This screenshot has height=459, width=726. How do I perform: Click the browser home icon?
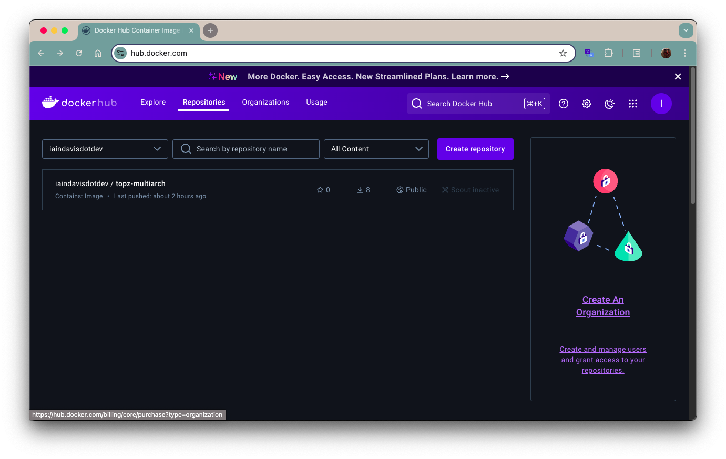tap(98, 53)
